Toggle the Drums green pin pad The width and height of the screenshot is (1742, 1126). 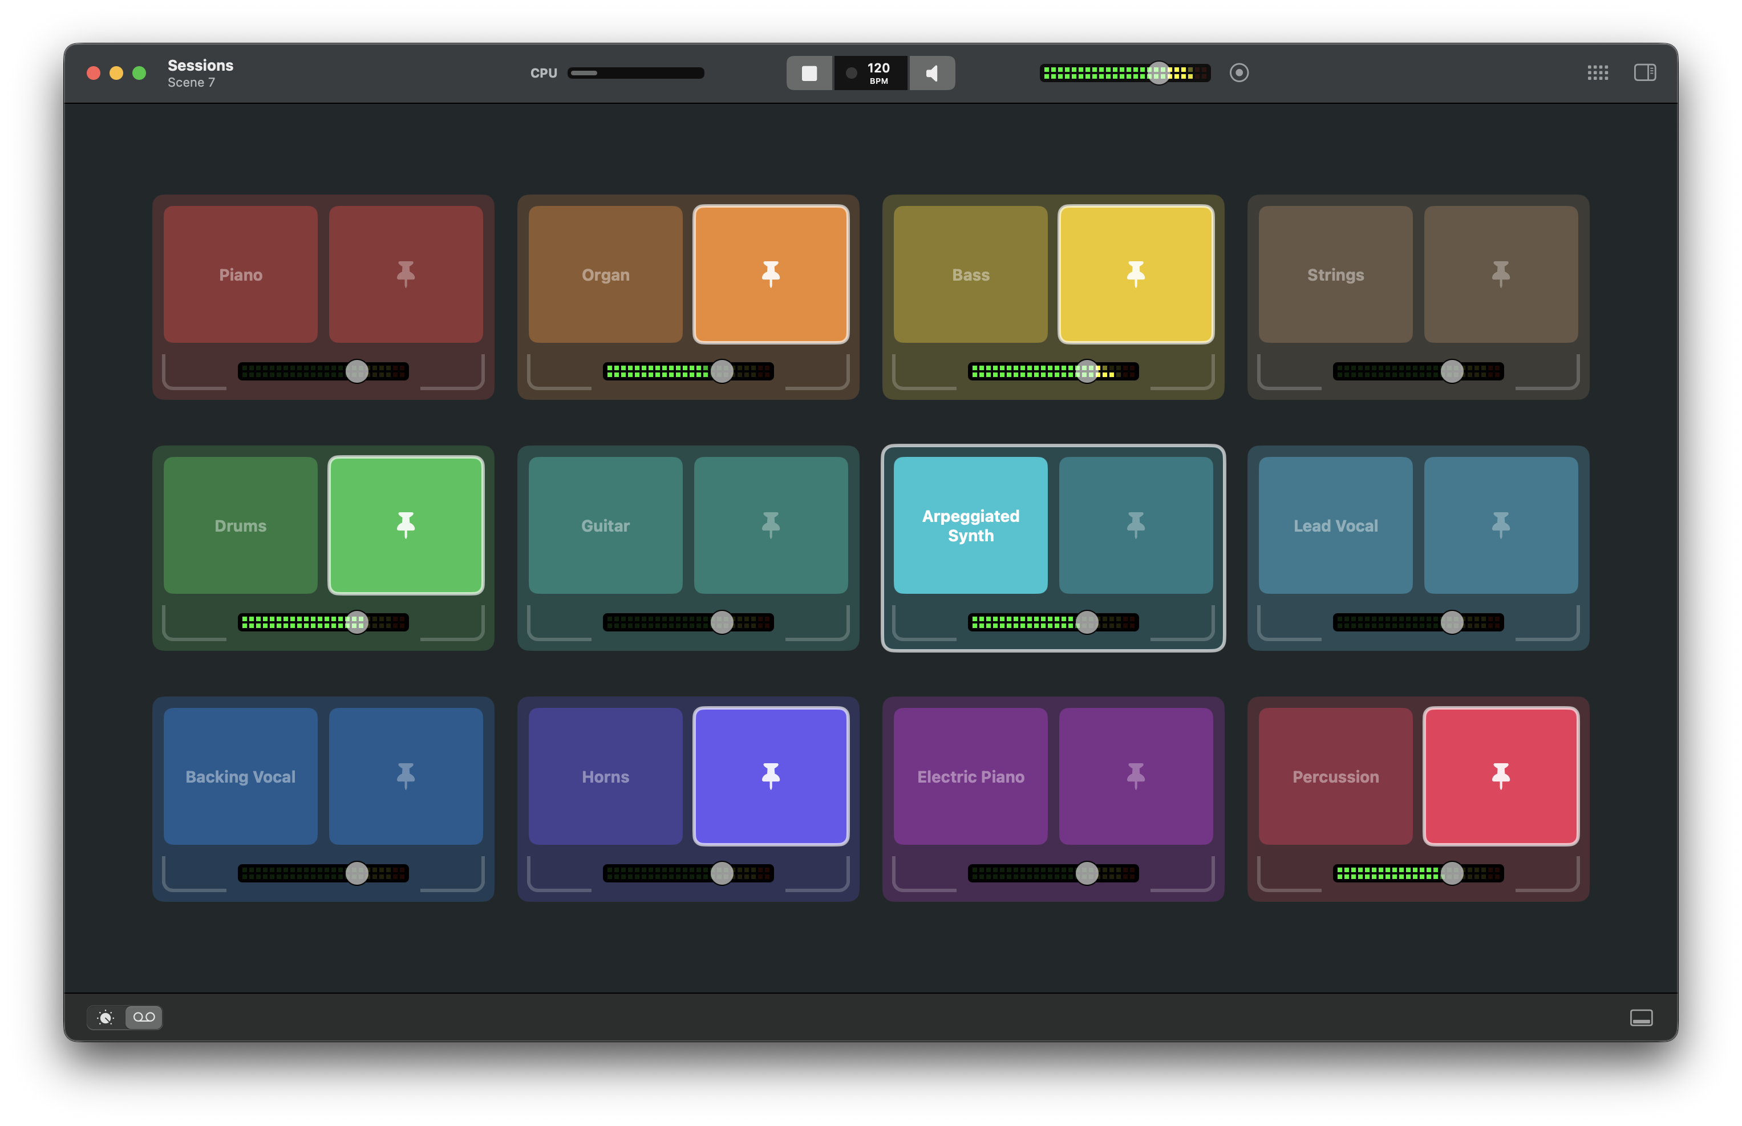click(406, 525)
